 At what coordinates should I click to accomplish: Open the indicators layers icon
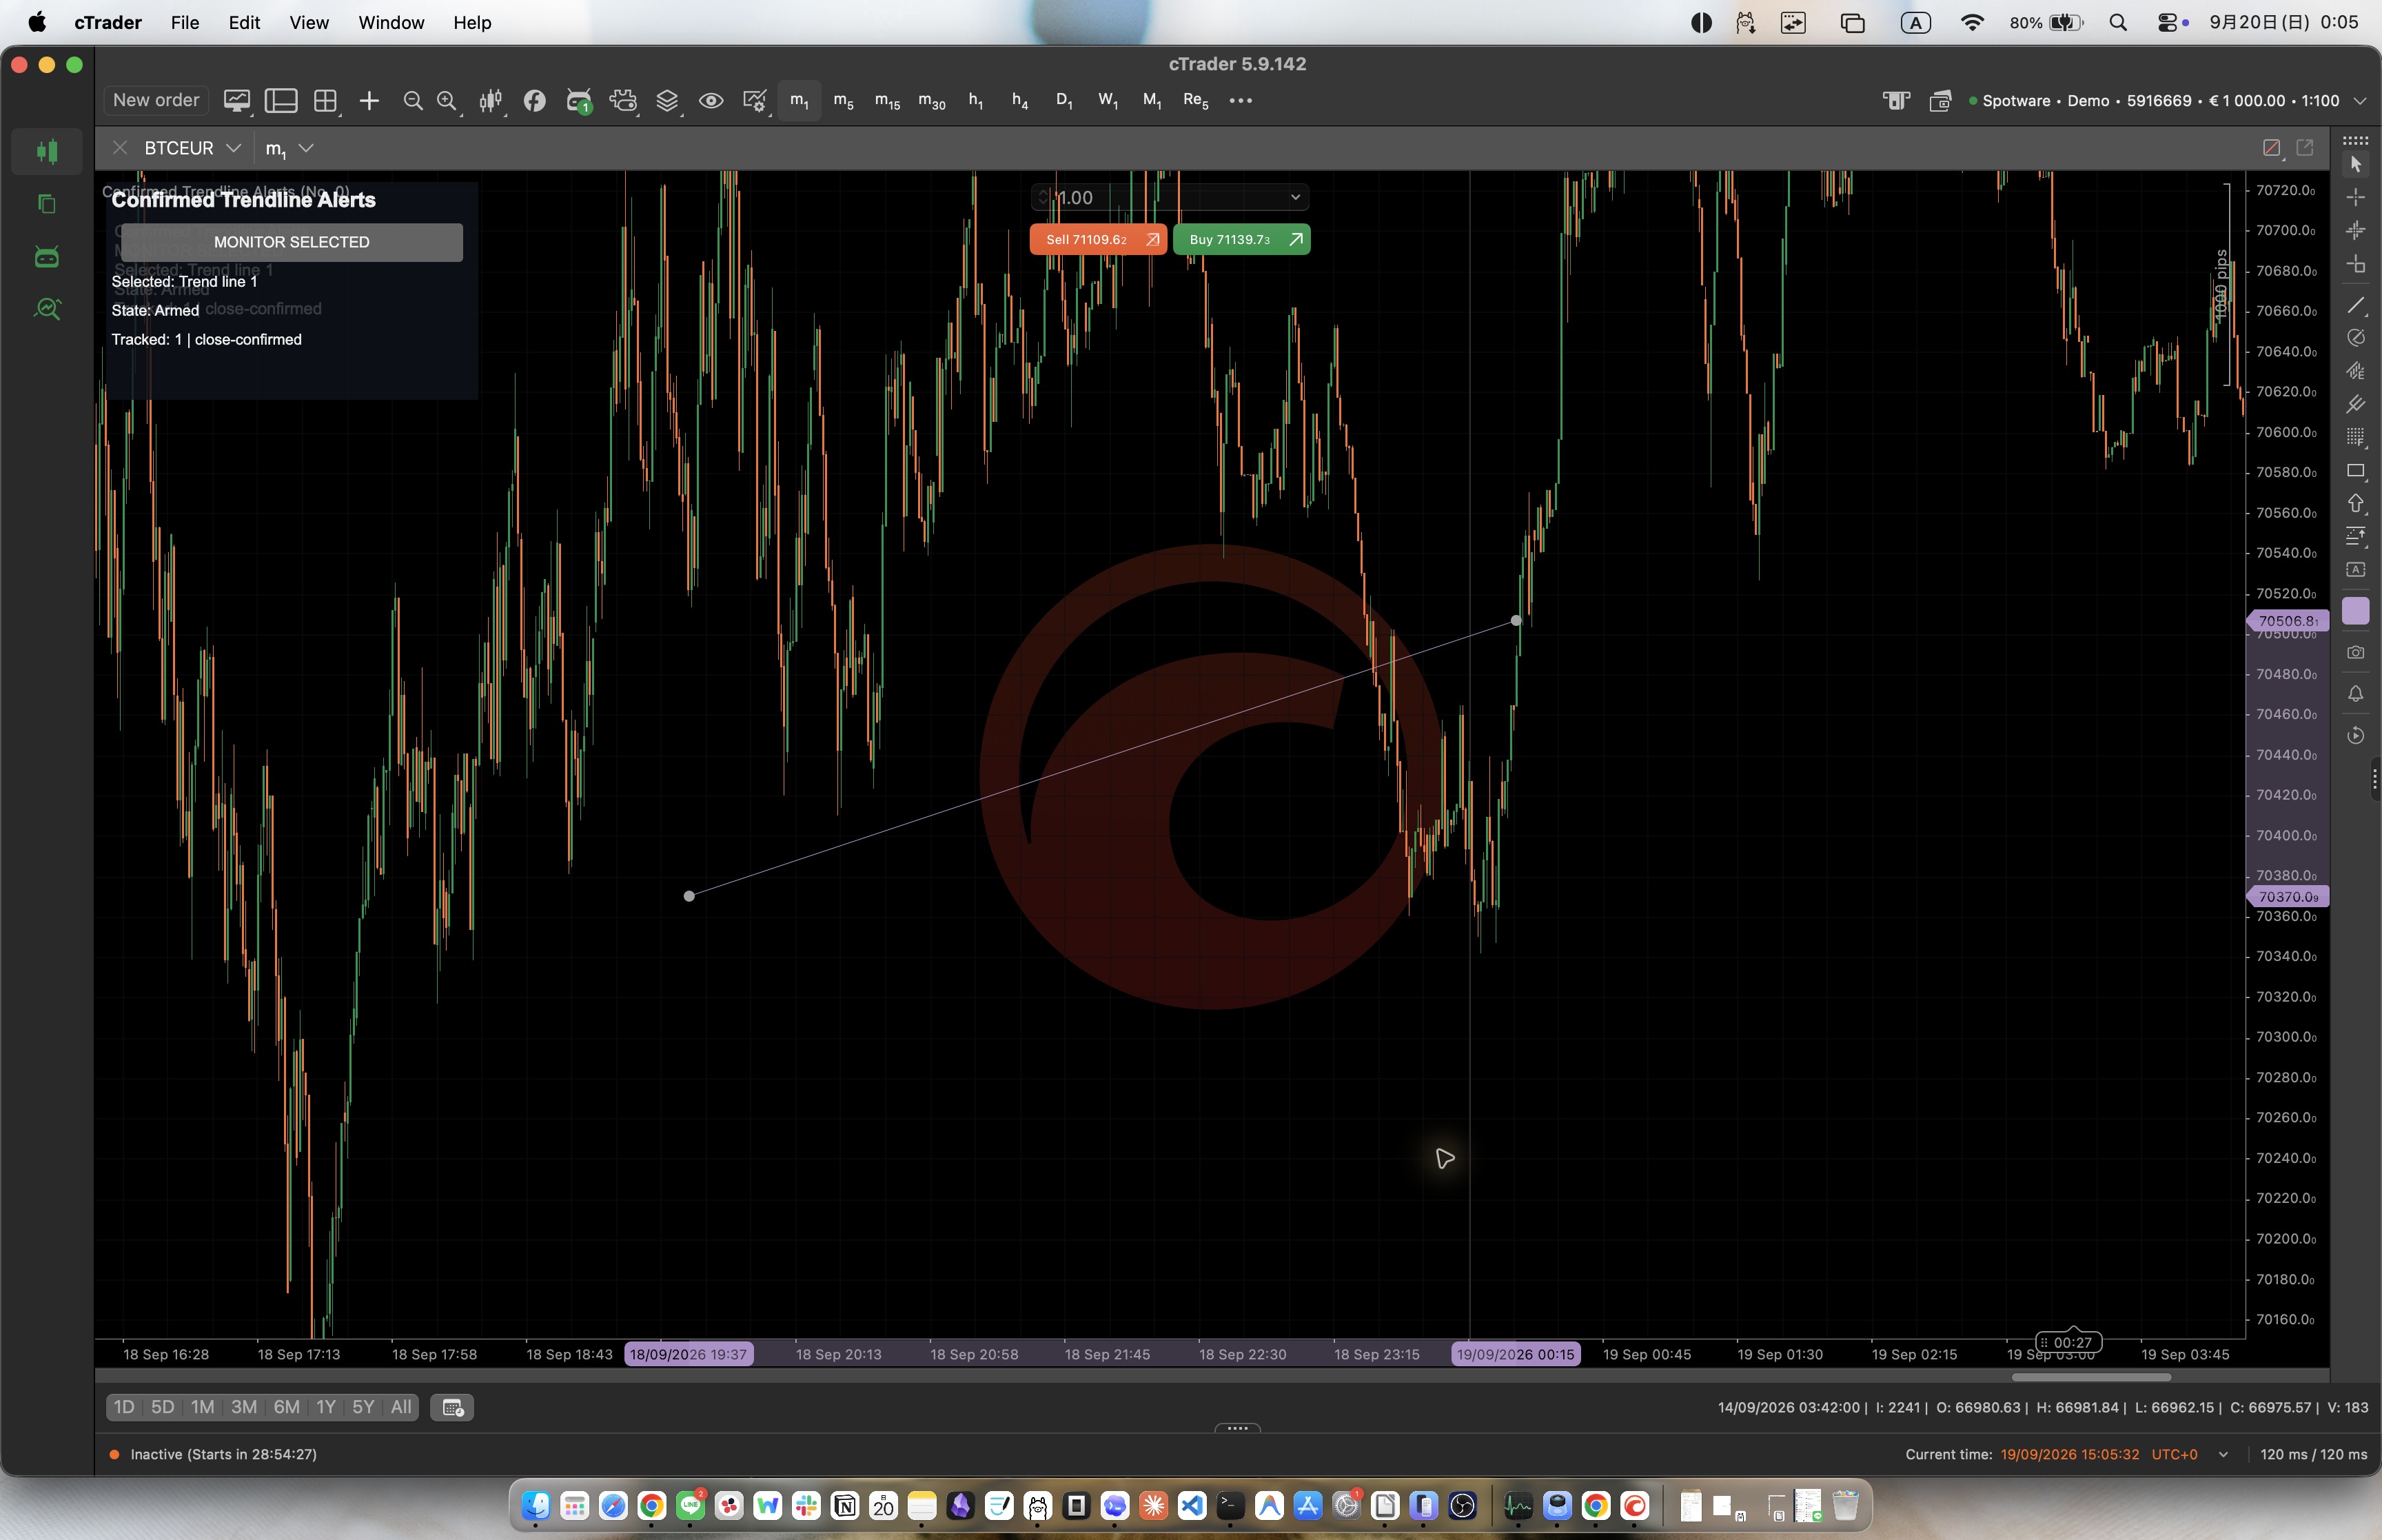(666, 100)
